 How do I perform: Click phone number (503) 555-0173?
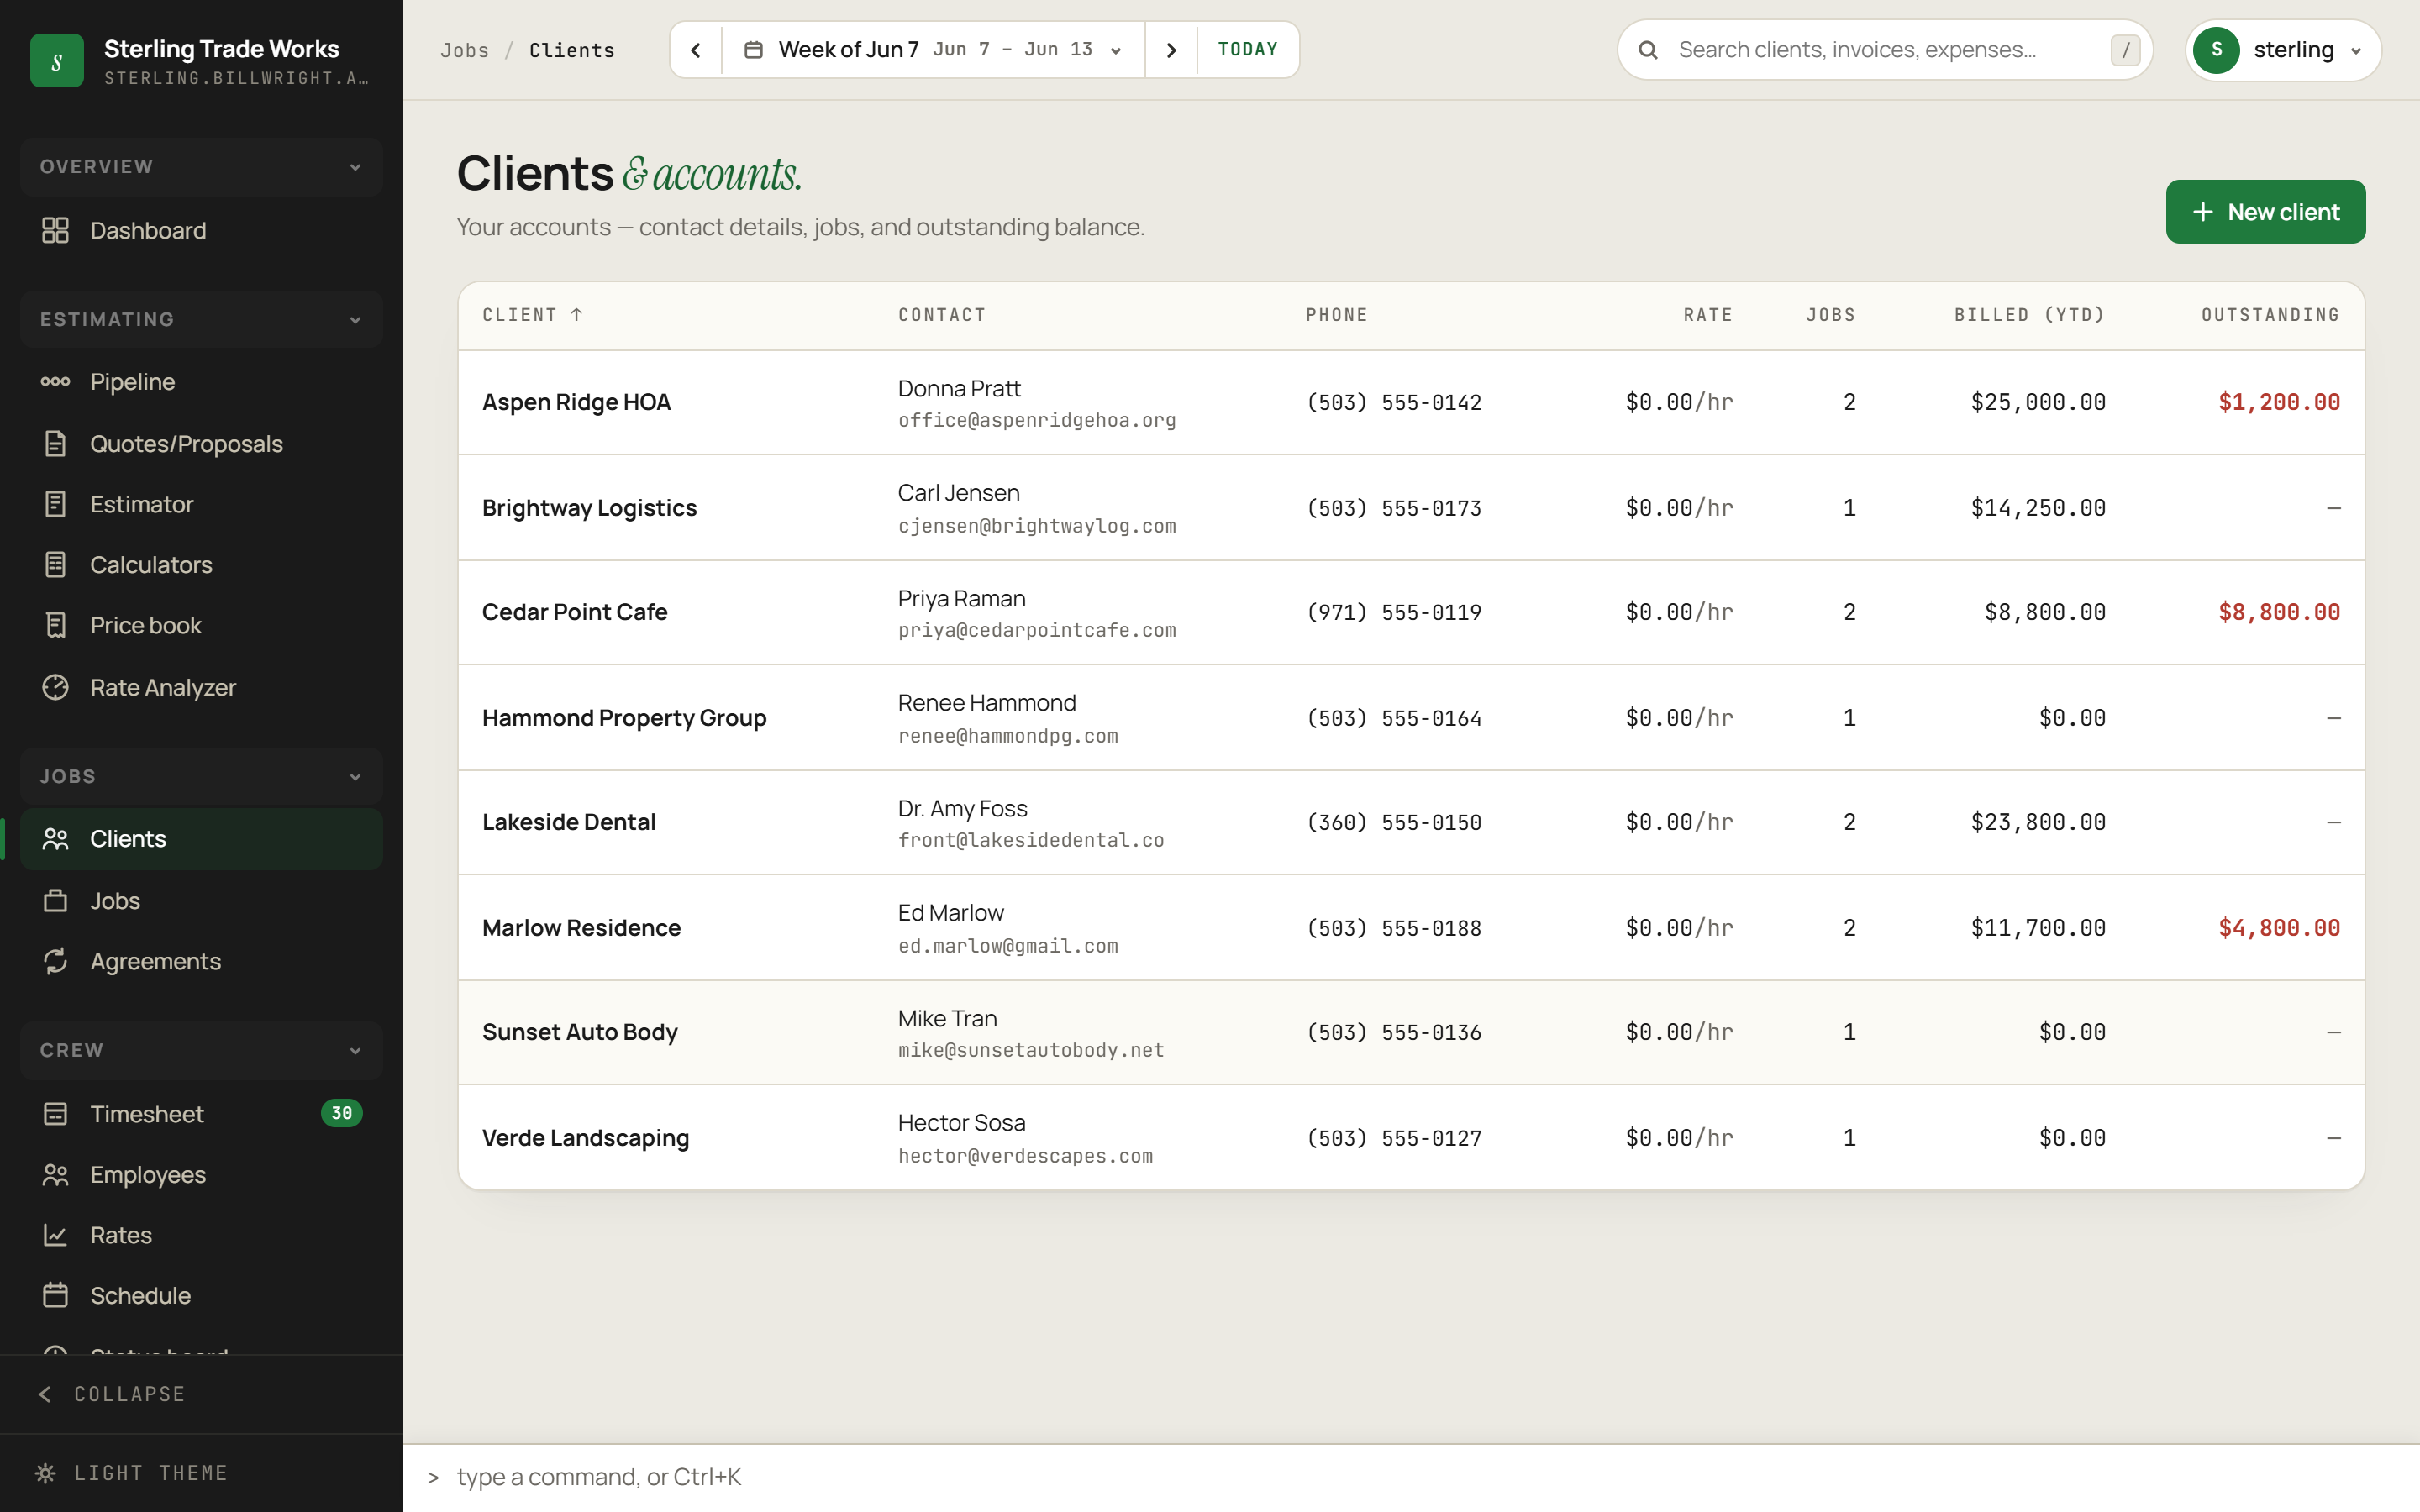pyautogui.click(x=1394, y=508)
